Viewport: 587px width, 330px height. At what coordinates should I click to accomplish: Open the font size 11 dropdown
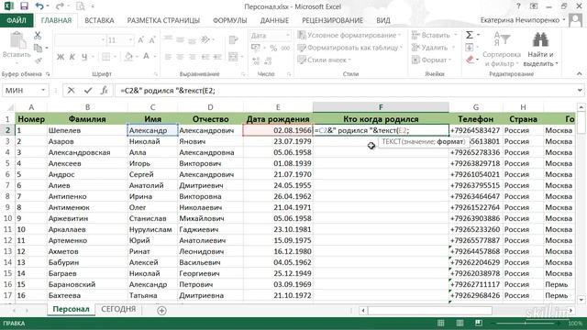pos(130,40)
